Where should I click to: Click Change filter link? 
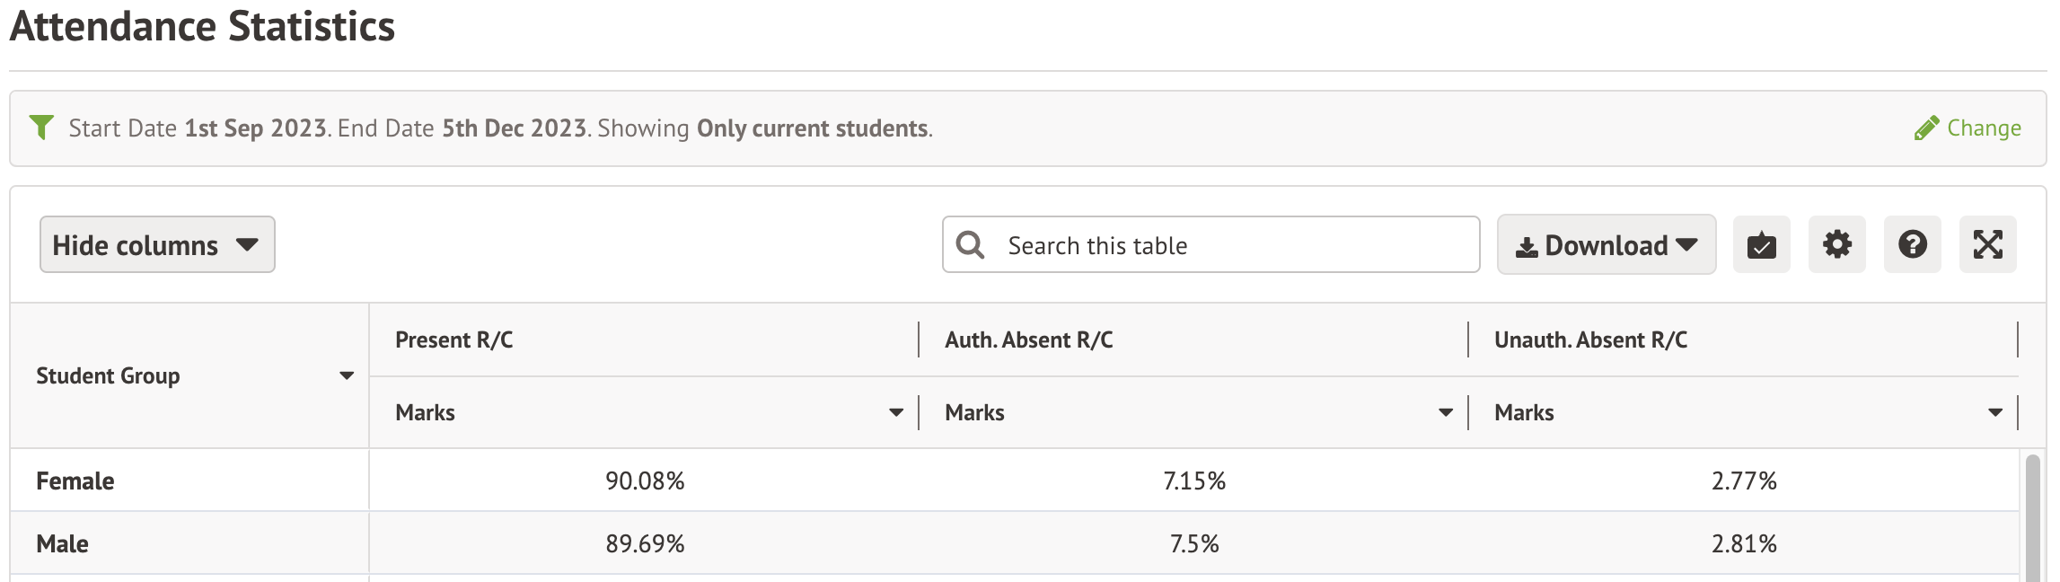tap(1983, 128)
